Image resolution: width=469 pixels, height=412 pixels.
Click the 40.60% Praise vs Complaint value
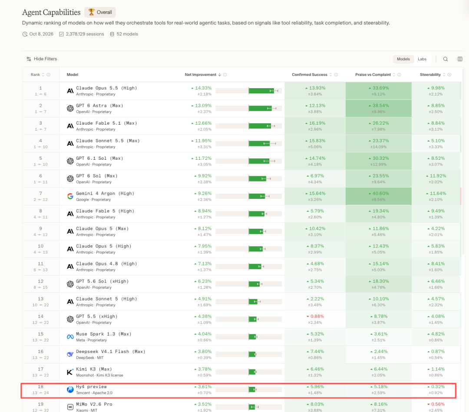380,194
